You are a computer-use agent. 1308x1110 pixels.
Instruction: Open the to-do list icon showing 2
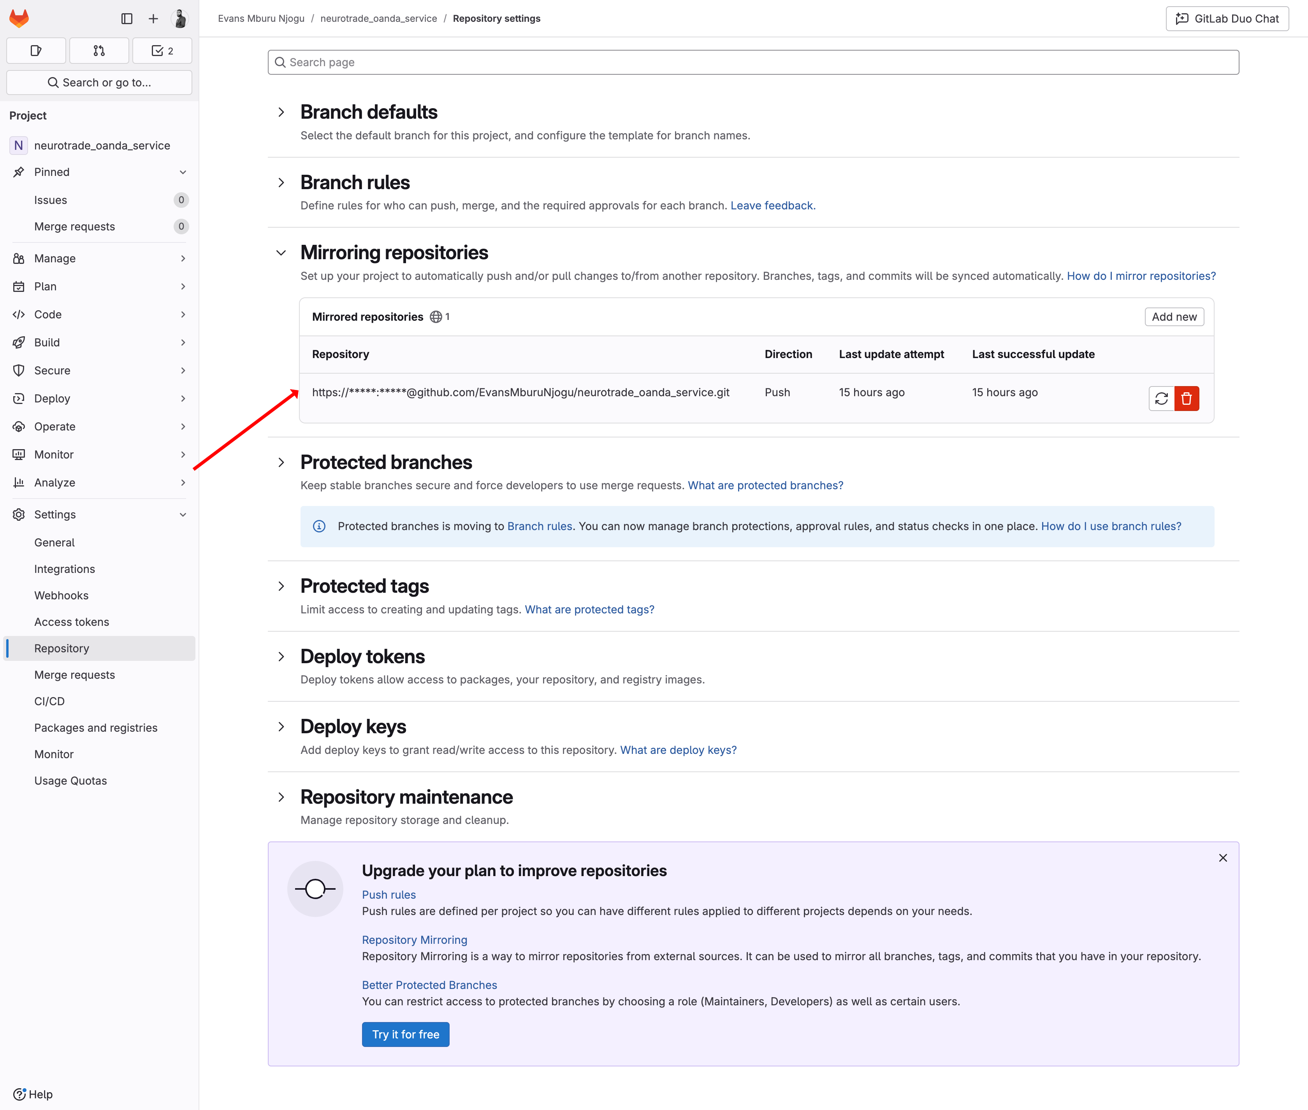(162, 51)
